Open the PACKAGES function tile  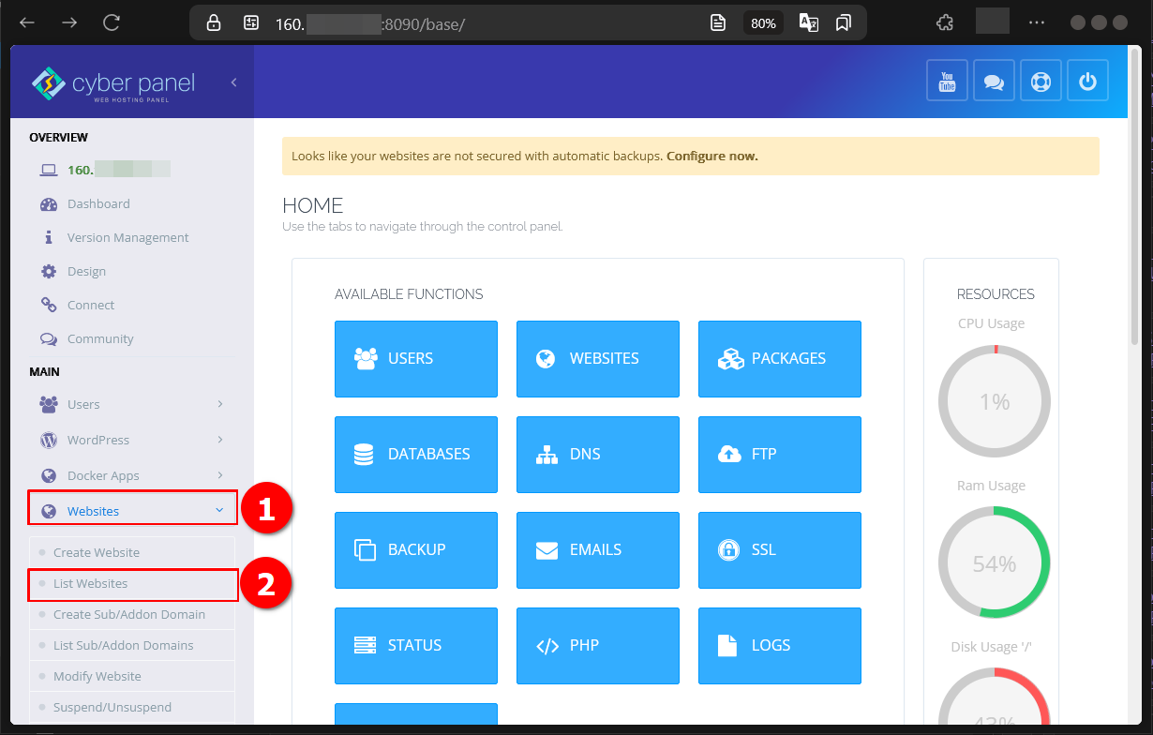(x=780, y=358)
